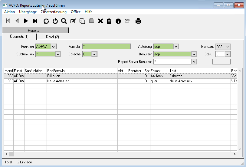Open search with magnifying glass icon
246x167 pixels.
pyautogui.click(x=64, y=21)
